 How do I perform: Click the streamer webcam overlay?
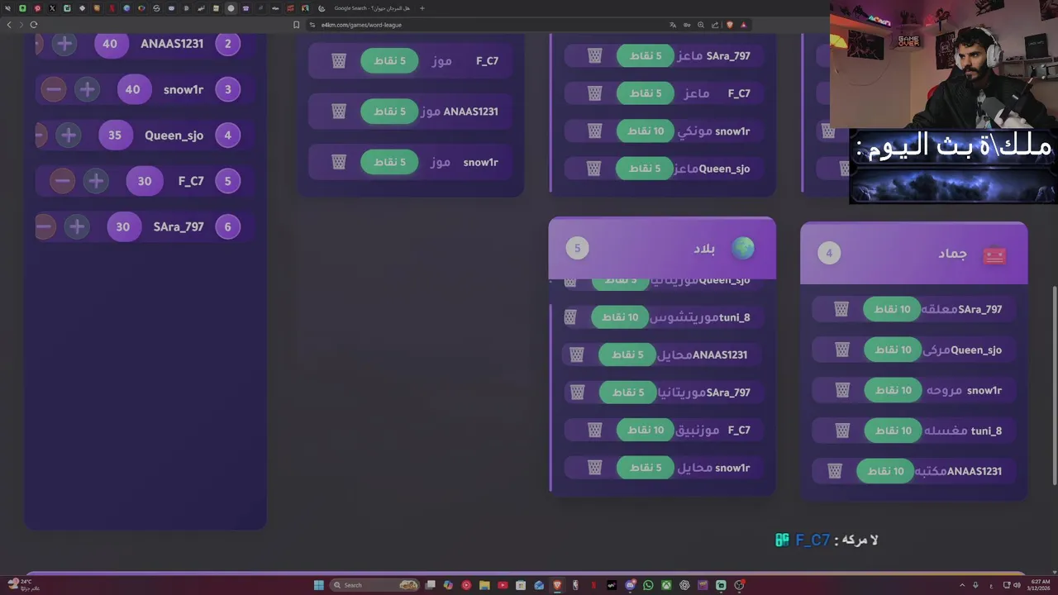point(944,64)
